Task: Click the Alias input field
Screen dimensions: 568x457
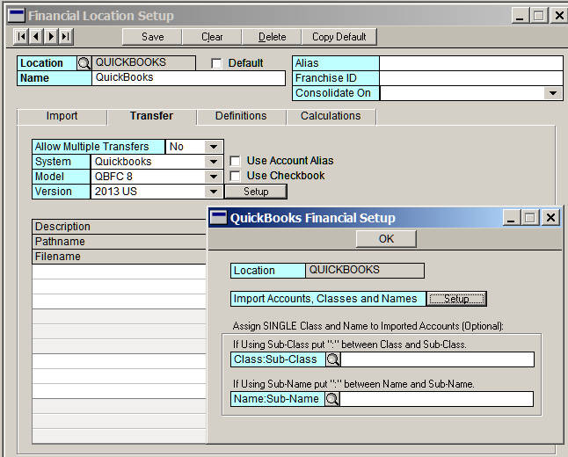Action: [x=471, y=63]
